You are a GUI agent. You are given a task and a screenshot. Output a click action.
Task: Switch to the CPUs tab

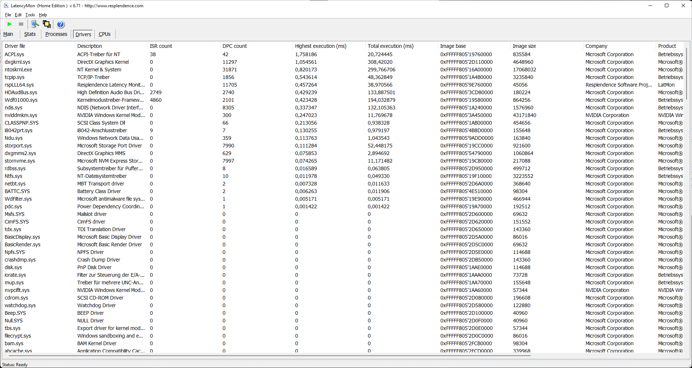pyautogui.click(x=105, y=34)
